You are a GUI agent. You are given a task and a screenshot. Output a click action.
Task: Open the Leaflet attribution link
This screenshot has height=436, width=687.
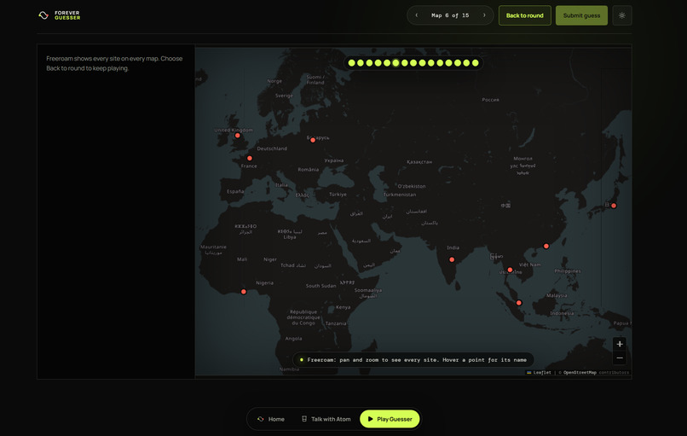(539, 372)
